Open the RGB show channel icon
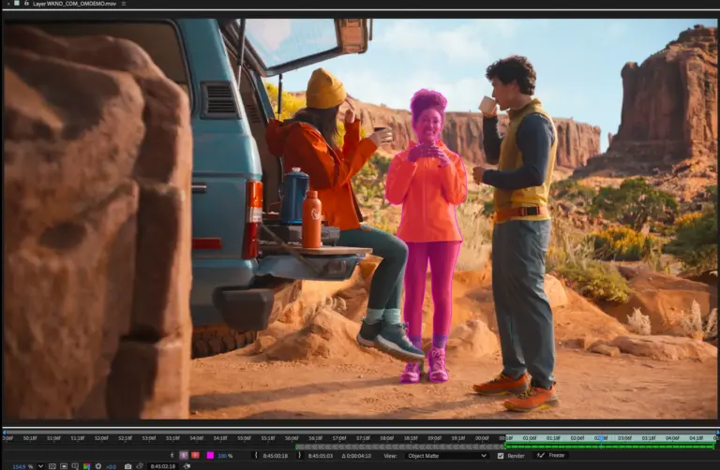This screenshot has height=470, width=720. click(x=86, y=466)
